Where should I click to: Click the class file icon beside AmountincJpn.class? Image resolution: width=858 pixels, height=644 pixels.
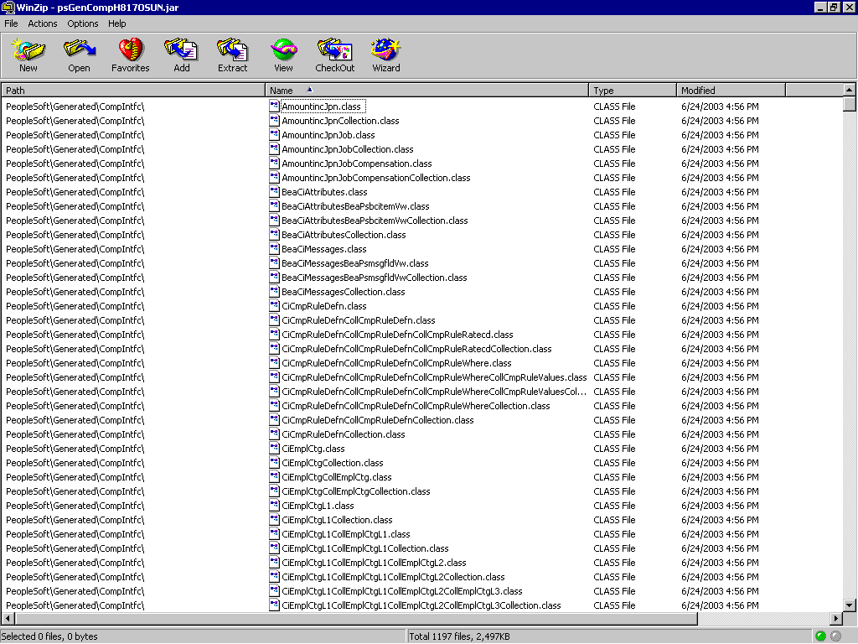pos(273,106)
